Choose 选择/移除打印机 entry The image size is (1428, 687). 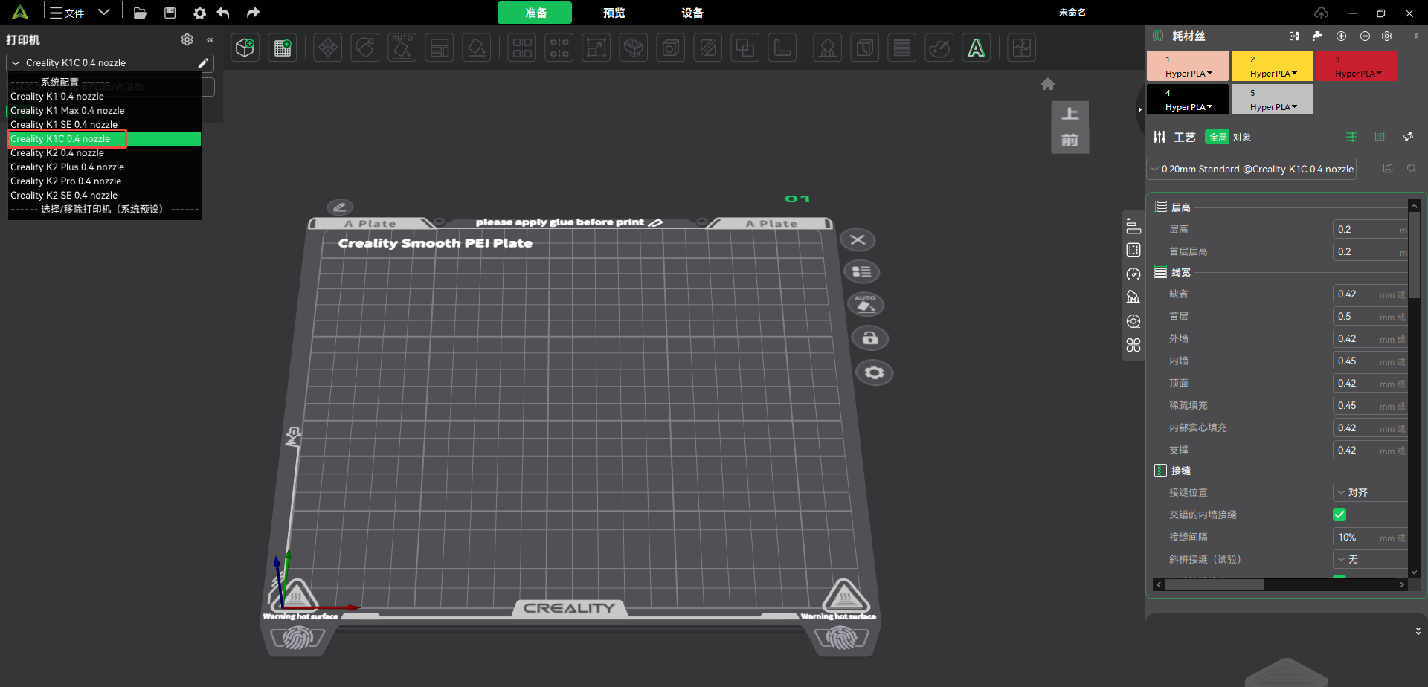tap(104, 209)
